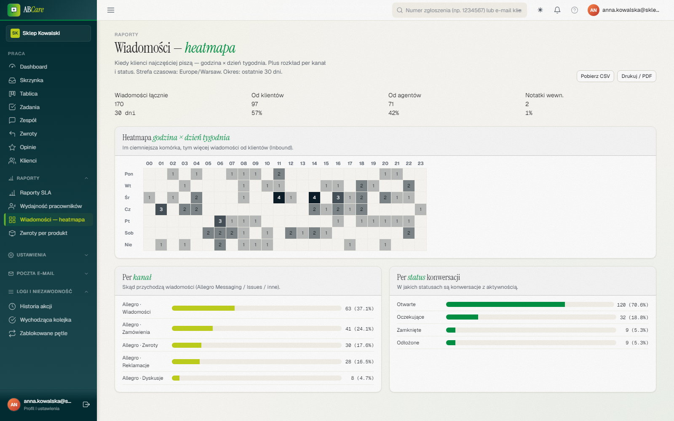
Task: Focus the ticket number search field
Action: tap(460, 10)
